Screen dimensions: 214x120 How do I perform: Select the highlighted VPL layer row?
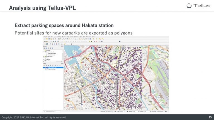tap(53, 67)
